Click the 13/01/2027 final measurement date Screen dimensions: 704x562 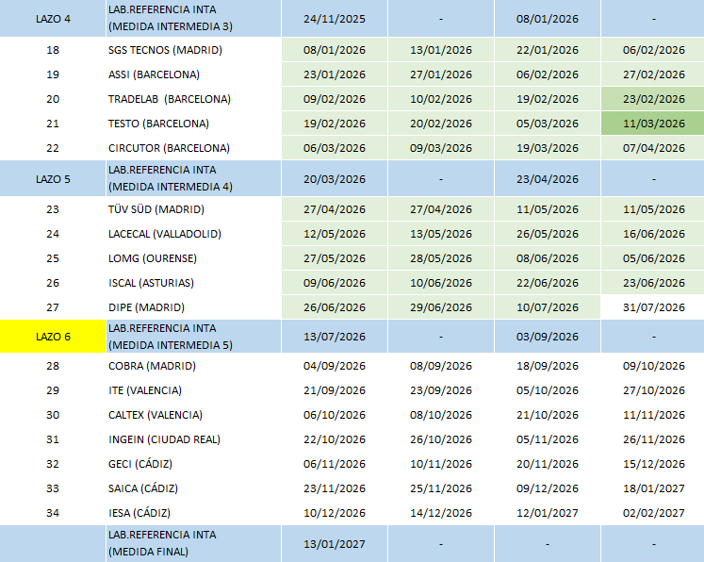(334, 543)
